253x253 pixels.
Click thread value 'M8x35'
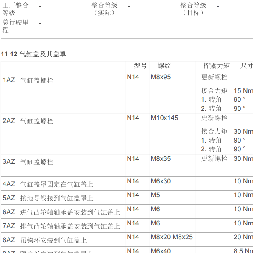tap(161, 159)
